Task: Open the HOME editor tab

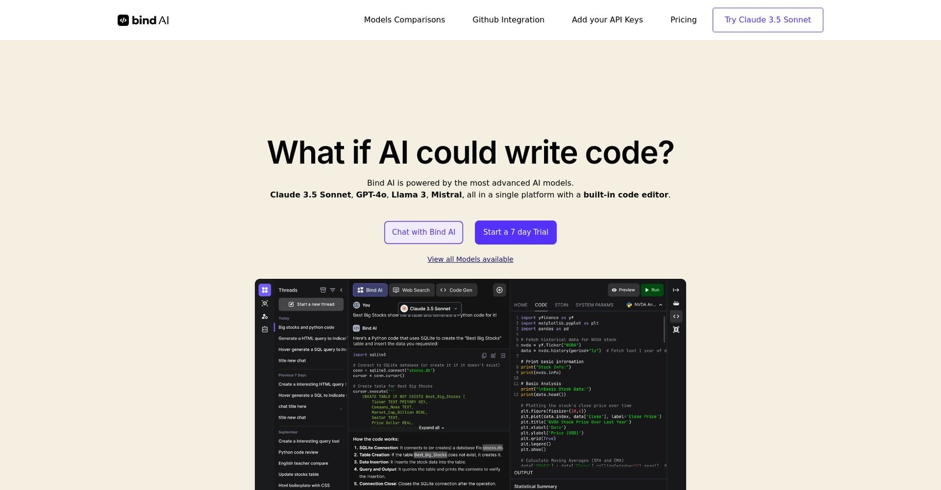Action: [x=520, y=305]
